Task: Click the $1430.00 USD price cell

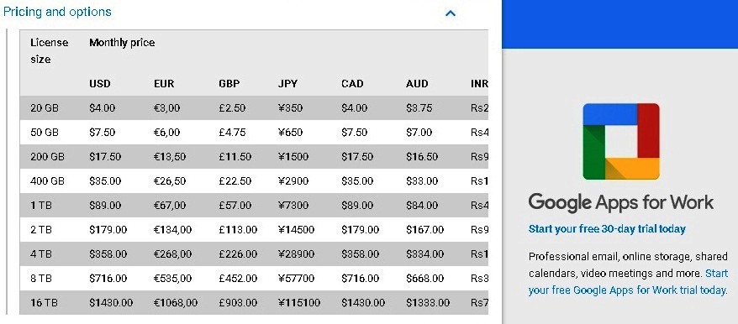Action: coord(111,302)
